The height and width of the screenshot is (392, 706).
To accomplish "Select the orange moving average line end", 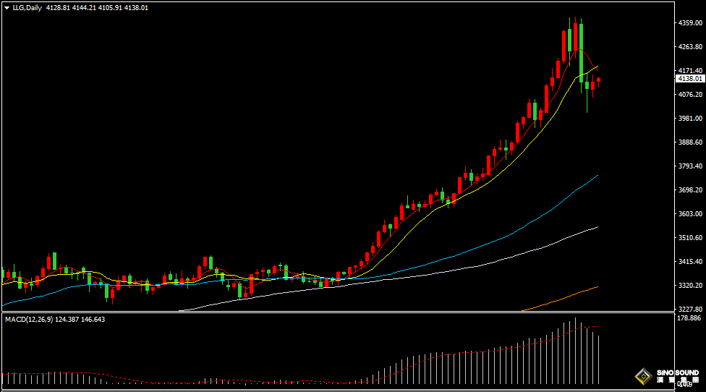I will point(597,286).
